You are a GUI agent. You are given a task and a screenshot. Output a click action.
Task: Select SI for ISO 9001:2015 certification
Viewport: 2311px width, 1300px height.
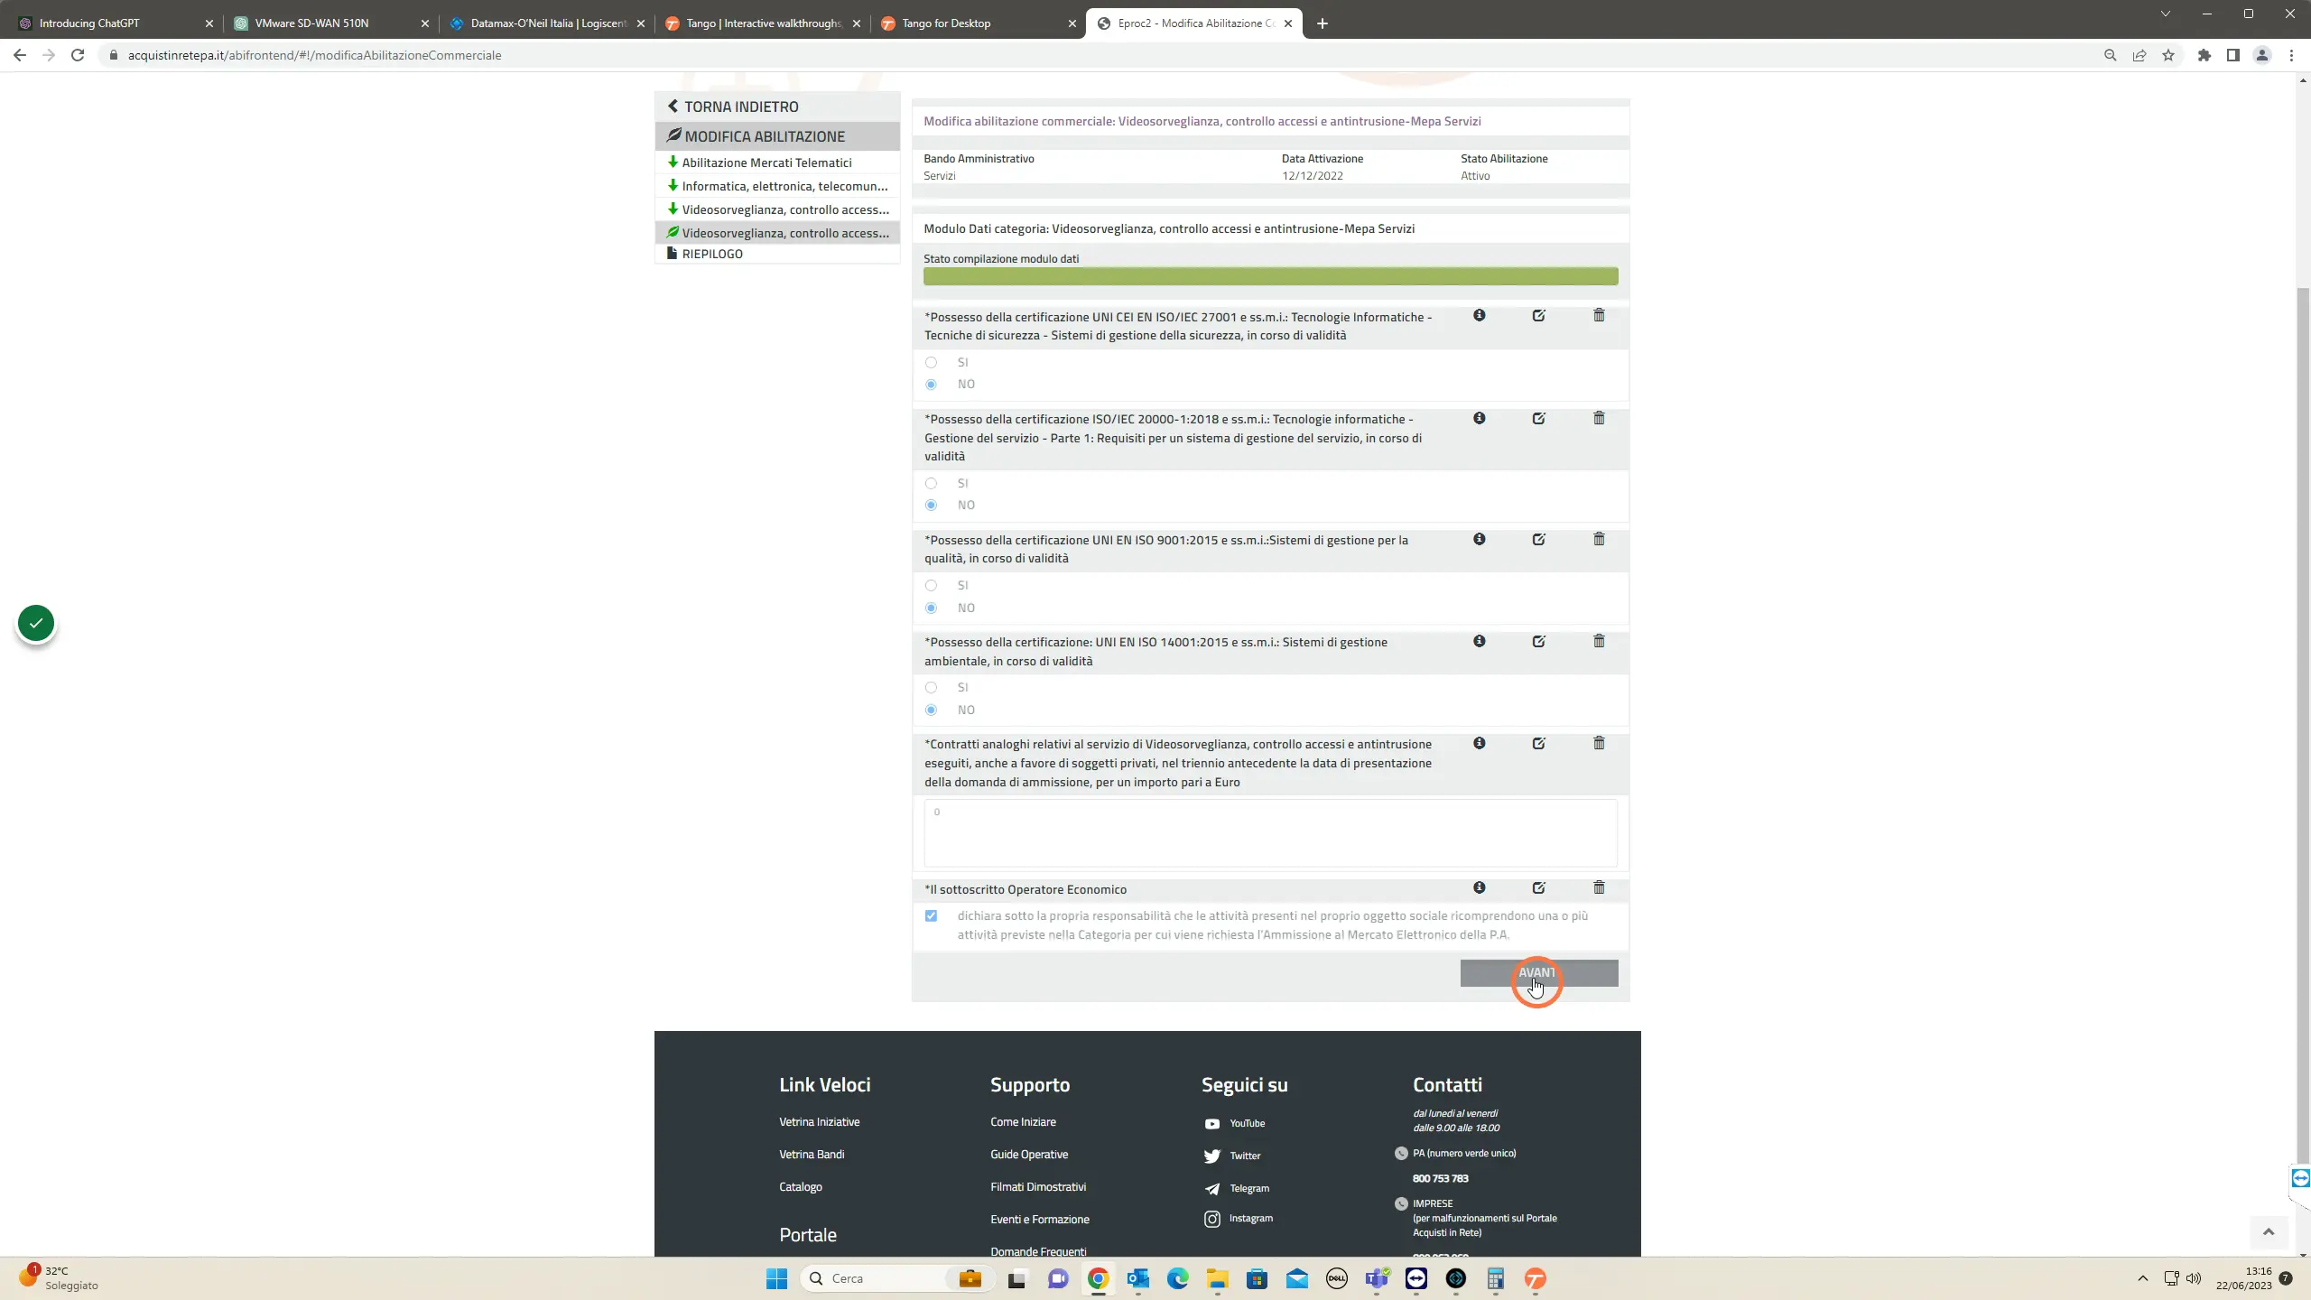(931, 585)
